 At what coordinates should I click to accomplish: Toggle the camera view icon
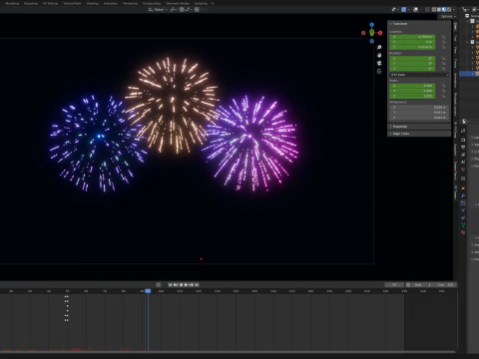pos(379,63)
